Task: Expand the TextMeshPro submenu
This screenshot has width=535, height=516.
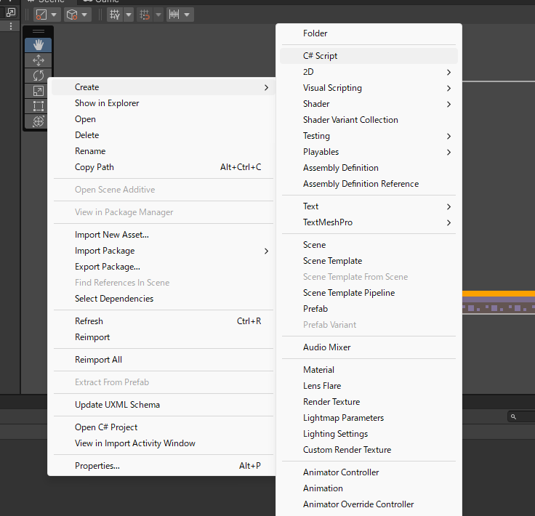Action: point(369,222)
